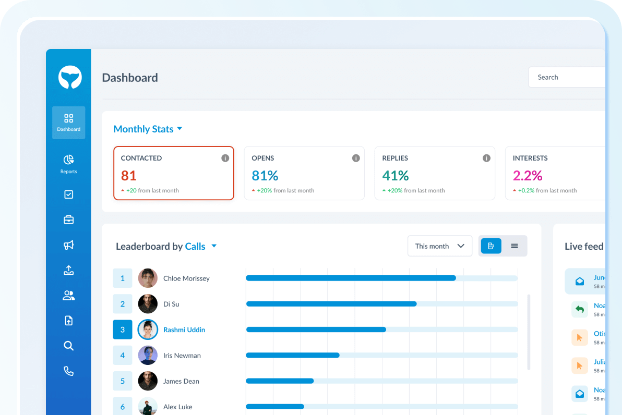
Task: Open Reports from the sidebar
Action: point(68,164)
